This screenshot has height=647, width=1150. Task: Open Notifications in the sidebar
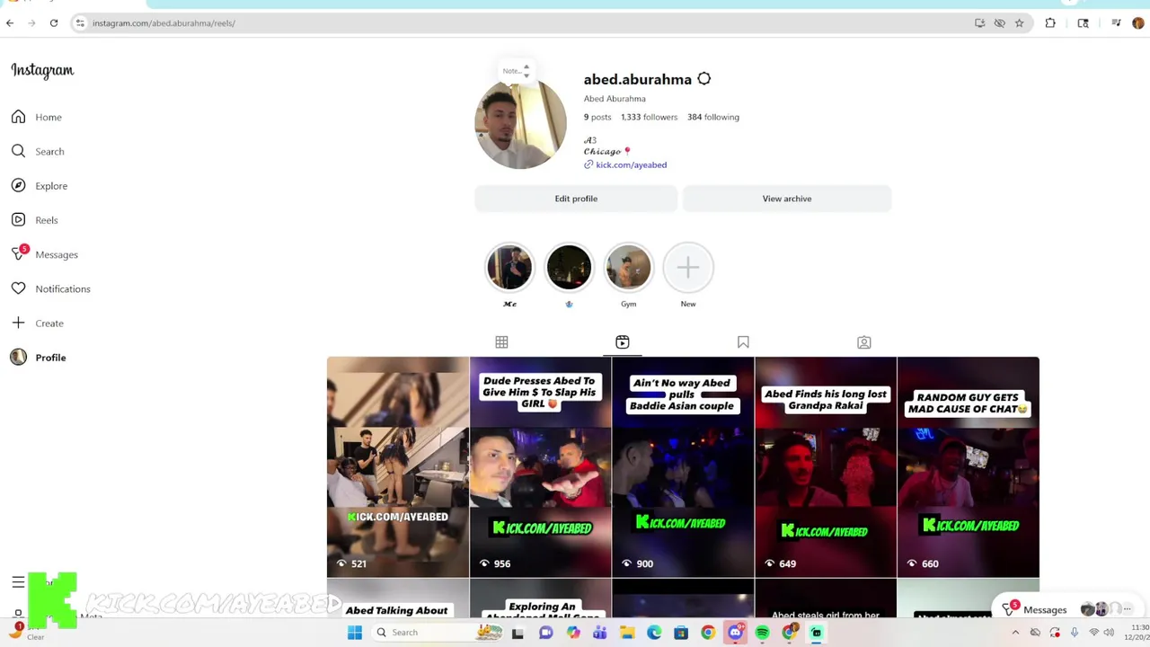tap(50, 288)
